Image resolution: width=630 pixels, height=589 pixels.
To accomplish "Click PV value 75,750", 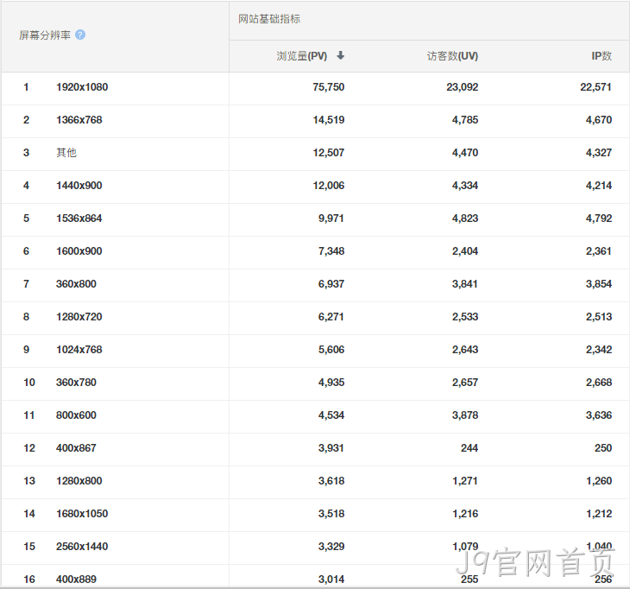I will click(329, 87).
